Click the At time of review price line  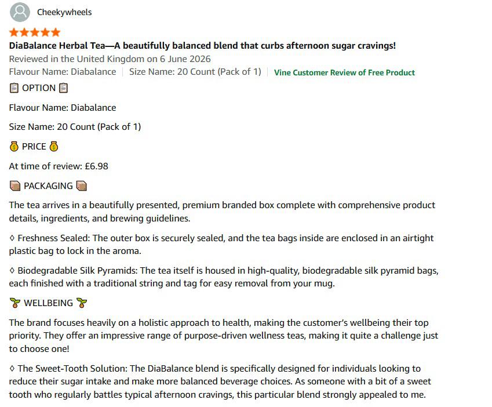(59, 166)
